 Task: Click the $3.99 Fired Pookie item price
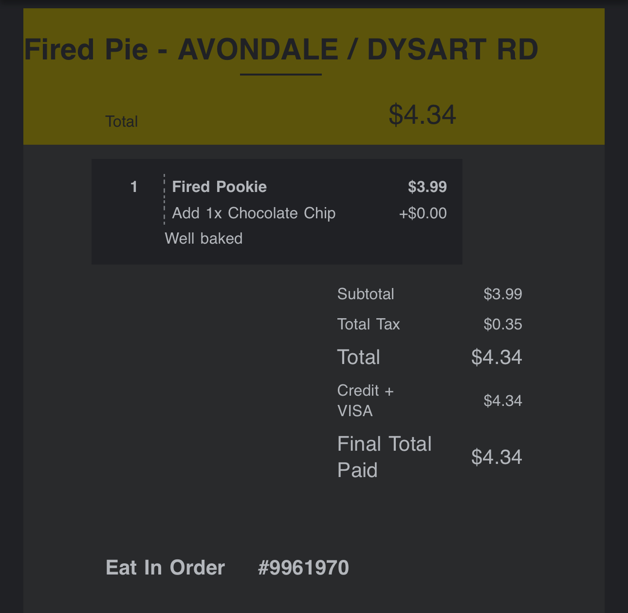click(427, 187)
